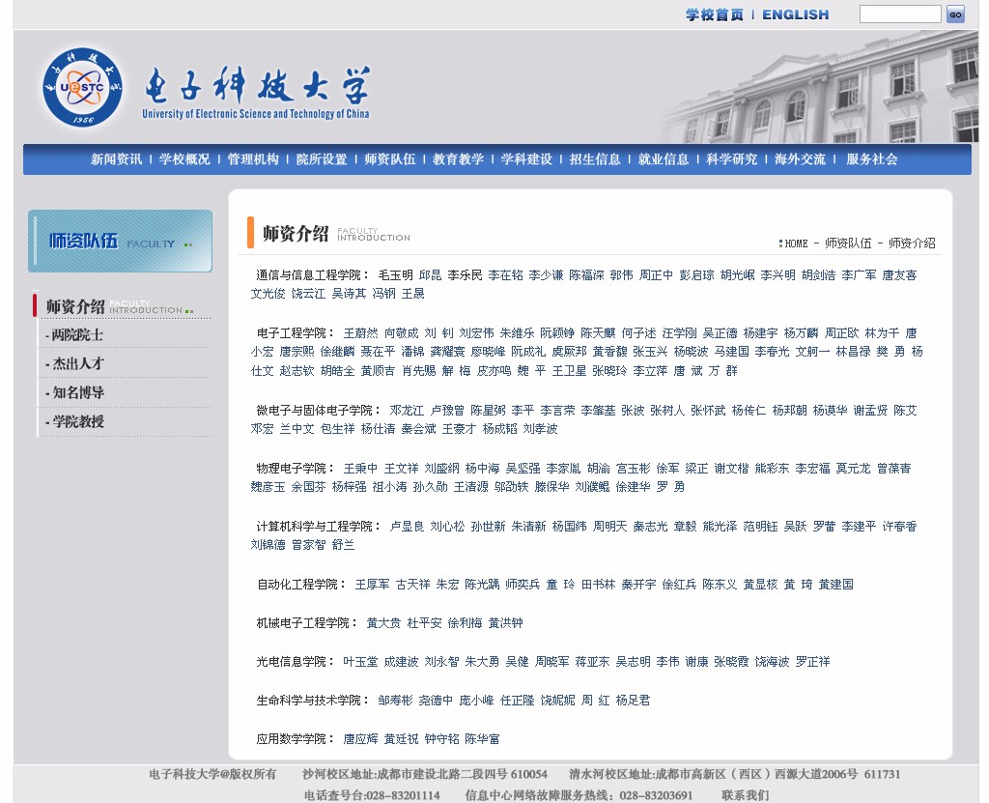
Task: Click 联系我们 in the footer
Action: point(745,795)
